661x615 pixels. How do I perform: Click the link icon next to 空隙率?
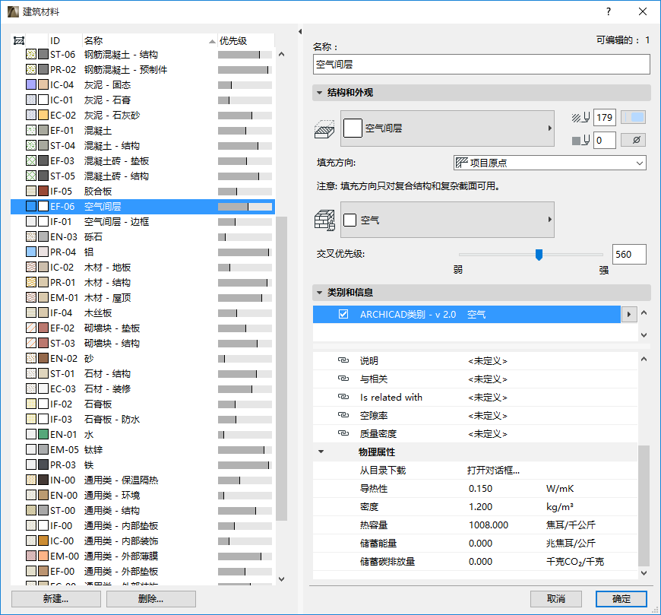[x=343, y=416]
